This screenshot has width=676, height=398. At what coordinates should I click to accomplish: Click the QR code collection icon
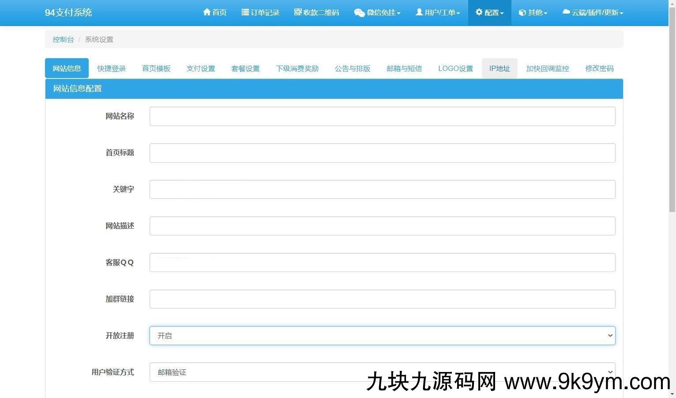click(x=298, y=12)
